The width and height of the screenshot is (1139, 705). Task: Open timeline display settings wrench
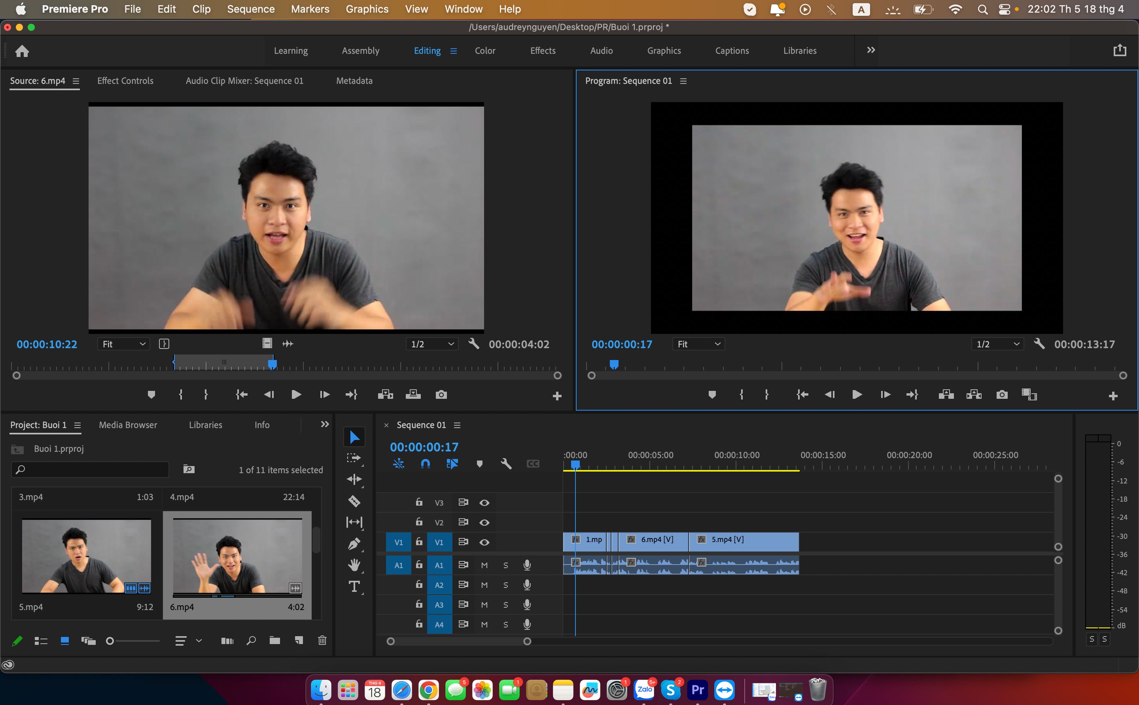tap(506, 464)
